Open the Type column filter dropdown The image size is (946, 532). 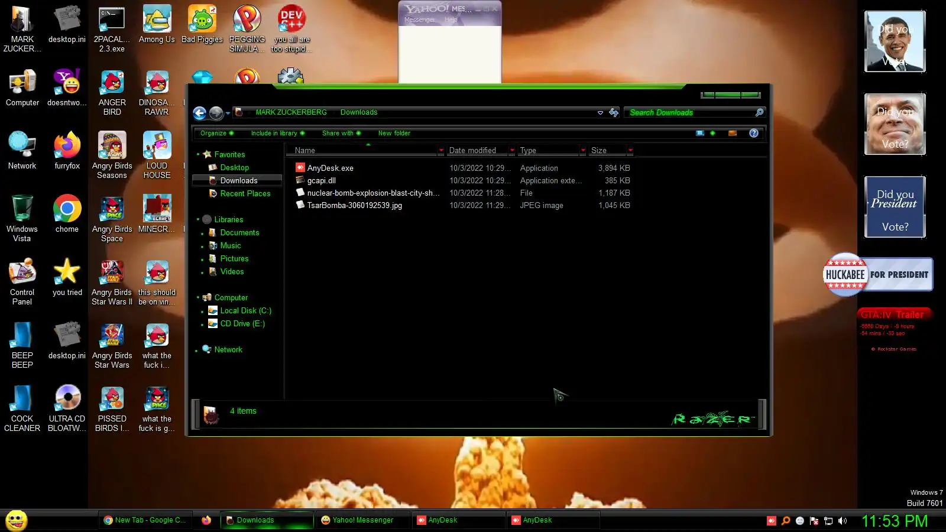click(583, 150)
